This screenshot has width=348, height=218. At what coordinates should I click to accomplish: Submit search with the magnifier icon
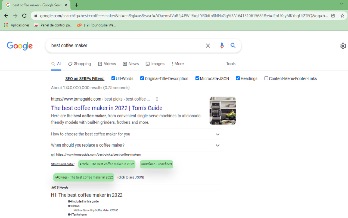(233, 46)
